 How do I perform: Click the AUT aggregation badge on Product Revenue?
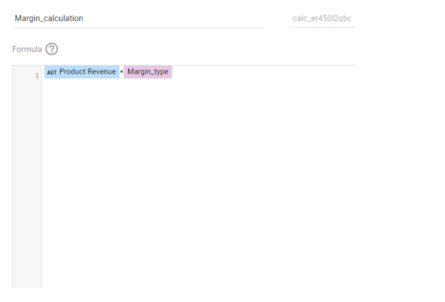pyautogui.click(x=52, y=73)
